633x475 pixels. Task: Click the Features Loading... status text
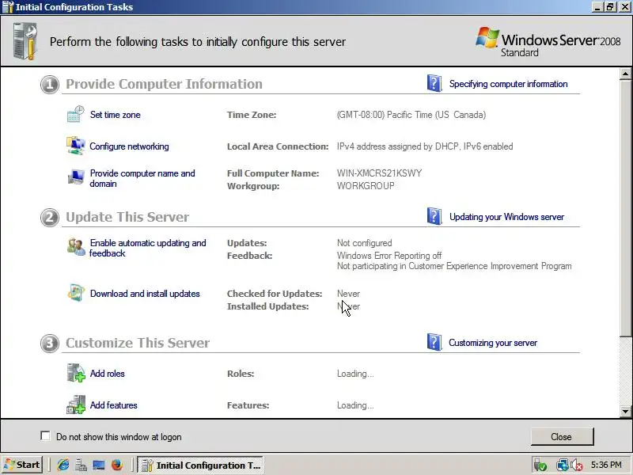click(x=355, y=405)
